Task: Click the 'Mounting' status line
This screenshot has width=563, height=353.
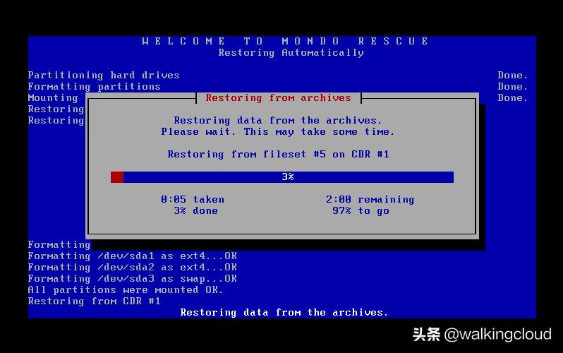Action: pyautogui.click(x=53, y=98)
